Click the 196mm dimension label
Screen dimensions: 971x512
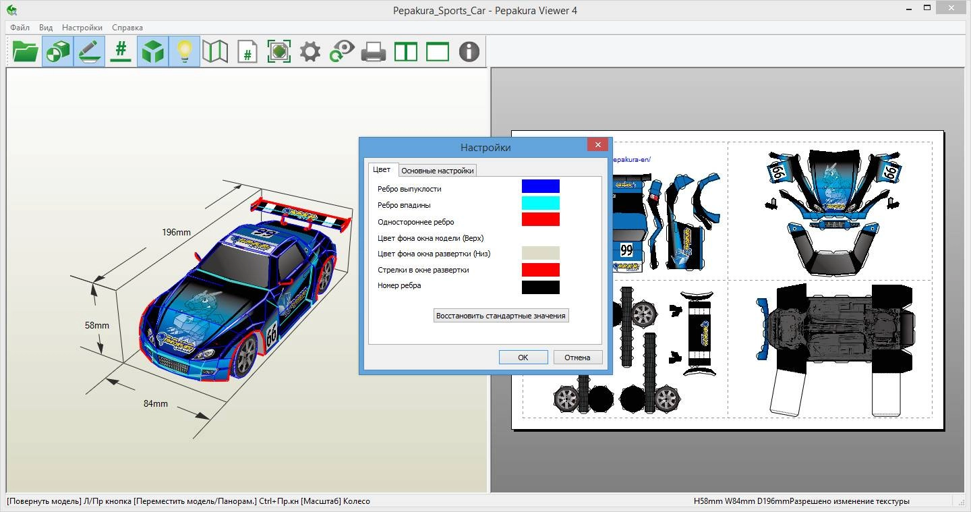(176, 232)
